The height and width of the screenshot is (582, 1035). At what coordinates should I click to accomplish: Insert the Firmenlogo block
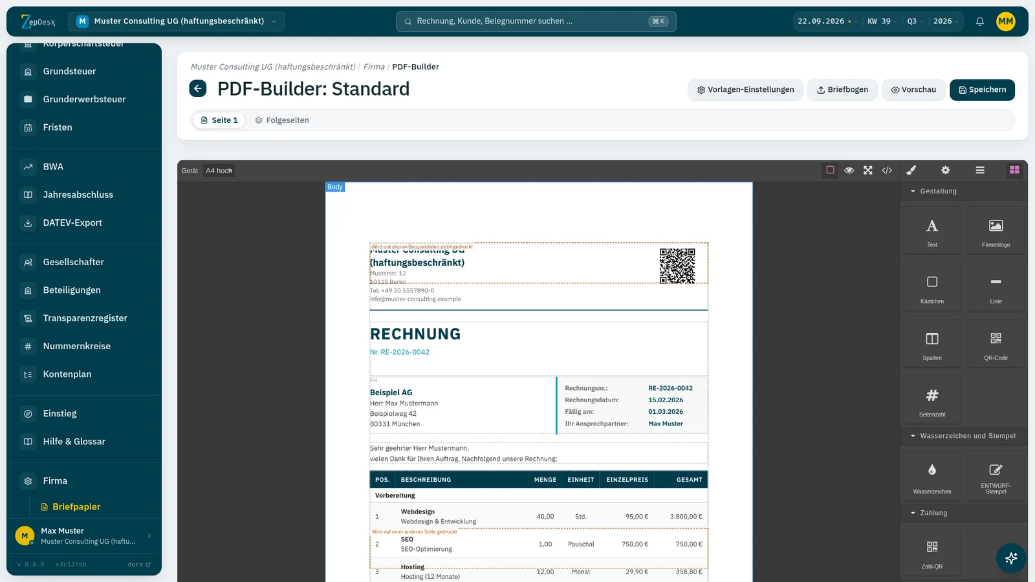point(996,230)
